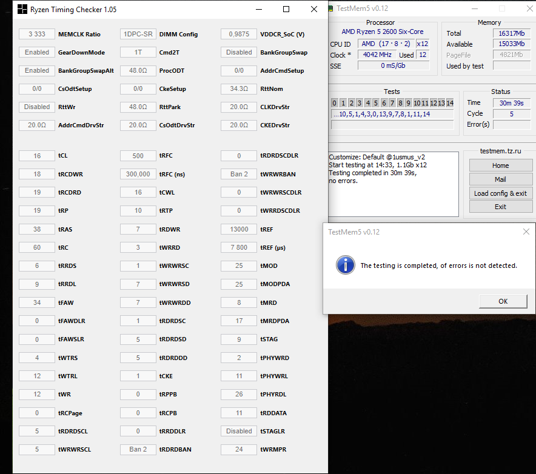Click the tWTRL value 12

37,376
